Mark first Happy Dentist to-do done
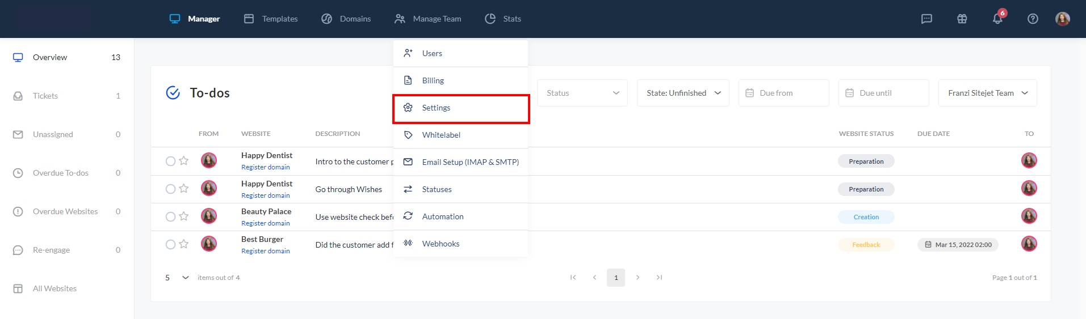Viewport: 1086px width, 319px height. coord(170,161)
